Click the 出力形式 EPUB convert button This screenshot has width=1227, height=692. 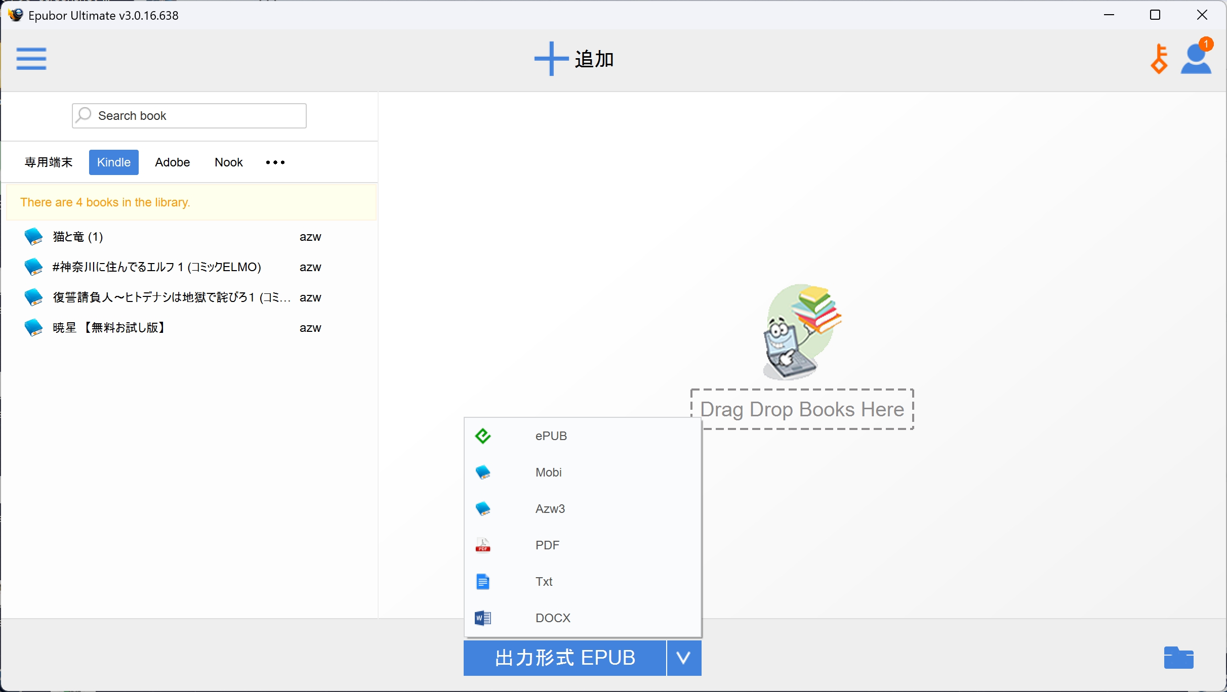pos(565,658)
